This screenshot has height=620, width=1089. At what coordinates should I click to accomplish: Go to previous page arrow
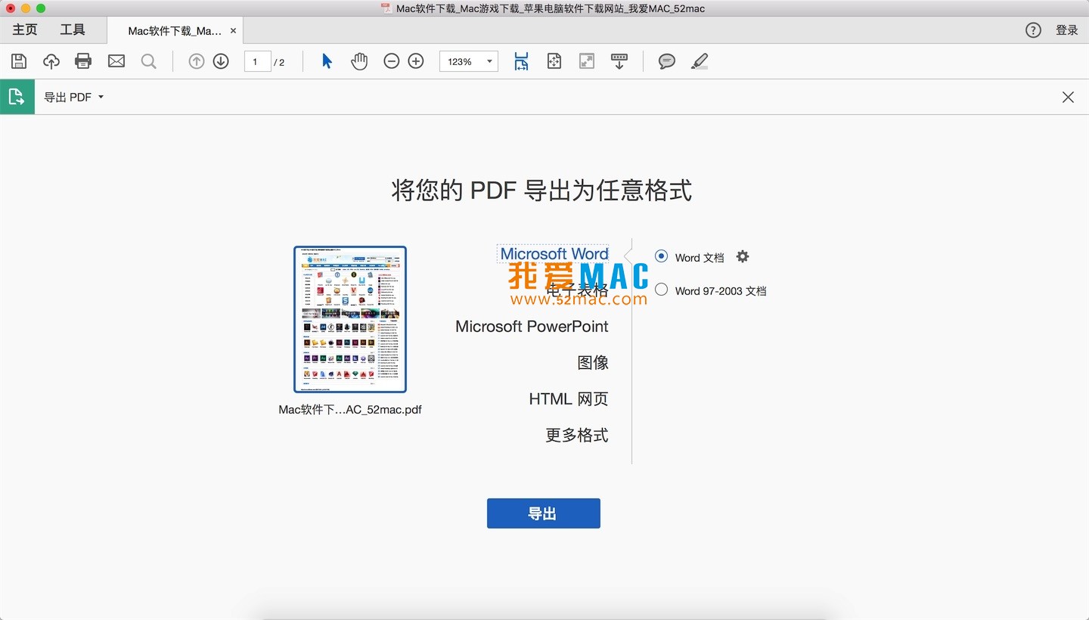coord(197,61)
